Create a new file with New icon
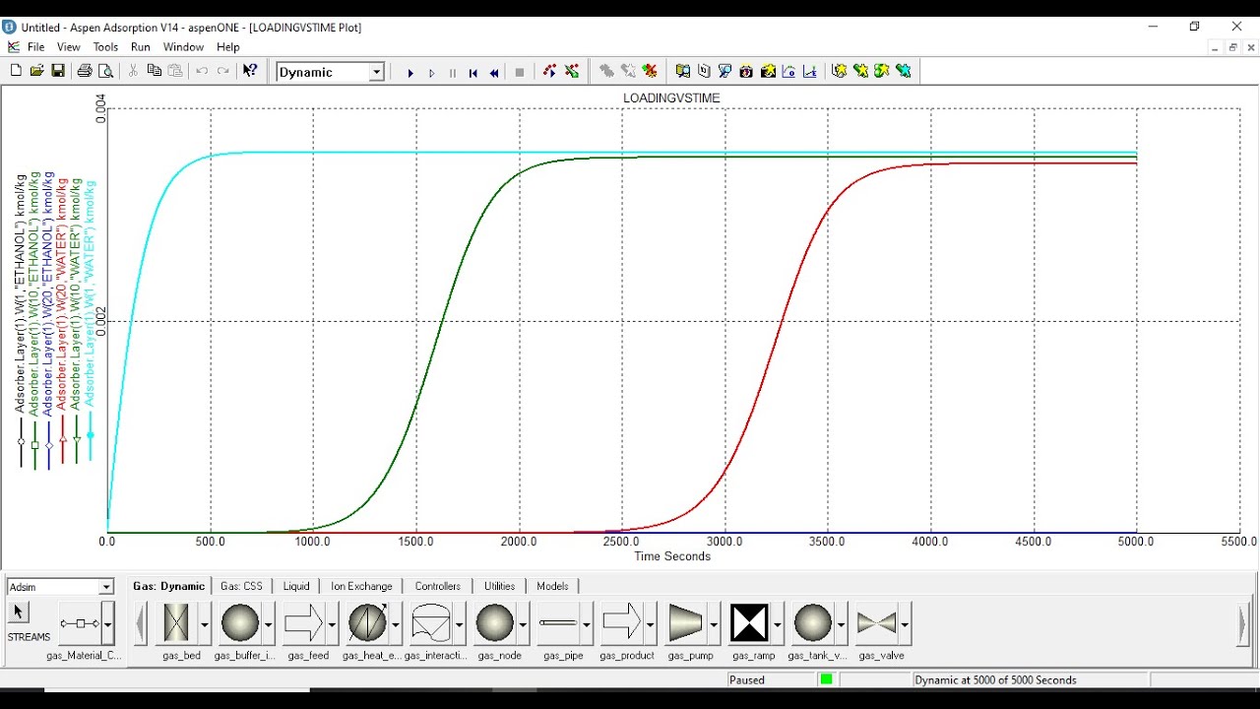 (16, 71)
